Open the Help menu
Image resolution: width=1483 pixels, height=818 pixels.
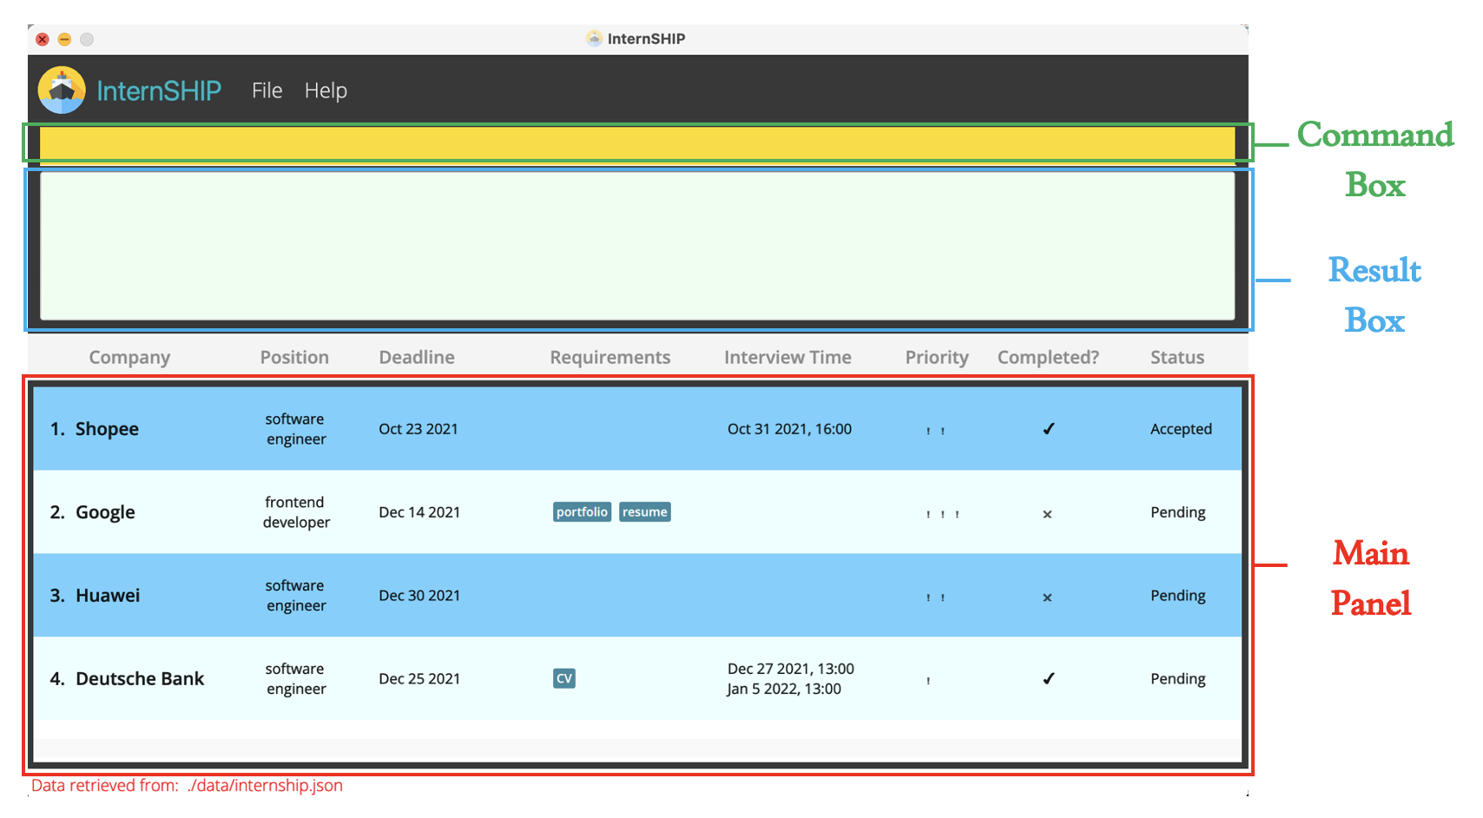coord(326,90)
